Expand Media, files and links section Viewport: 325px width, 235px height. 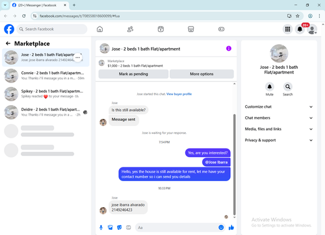point(279,129)
